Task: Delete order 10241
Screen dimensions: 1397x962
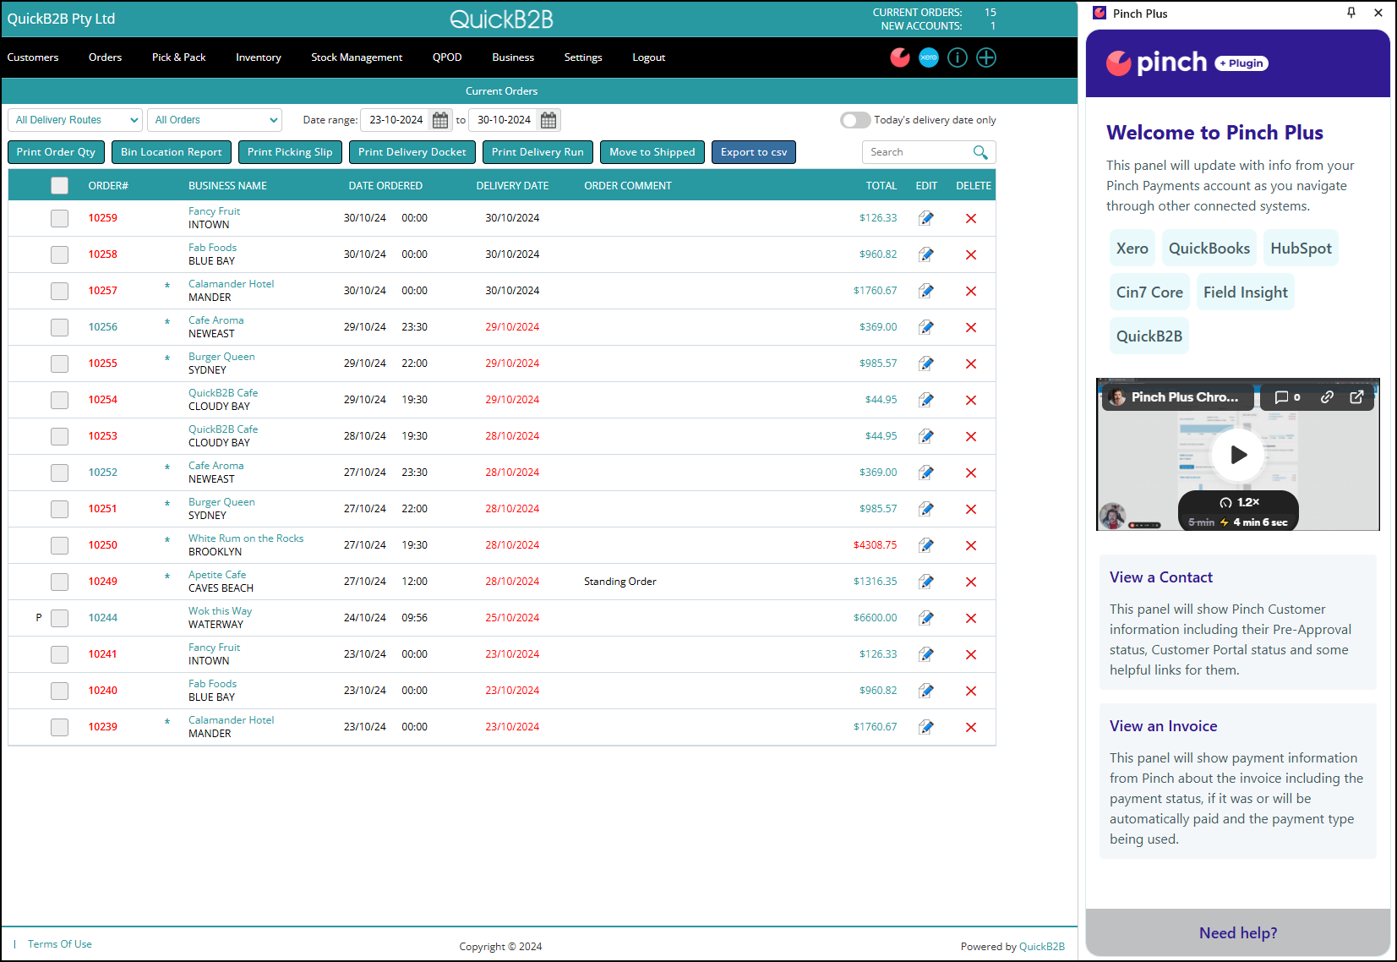Action: [971, 654]
